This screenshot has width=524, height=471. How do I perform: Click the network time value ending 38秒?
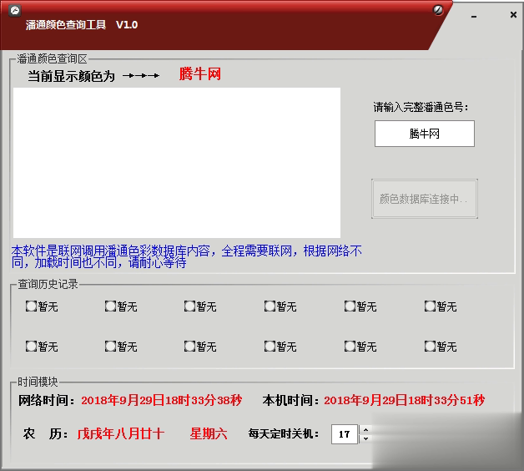tap(162, 400)
